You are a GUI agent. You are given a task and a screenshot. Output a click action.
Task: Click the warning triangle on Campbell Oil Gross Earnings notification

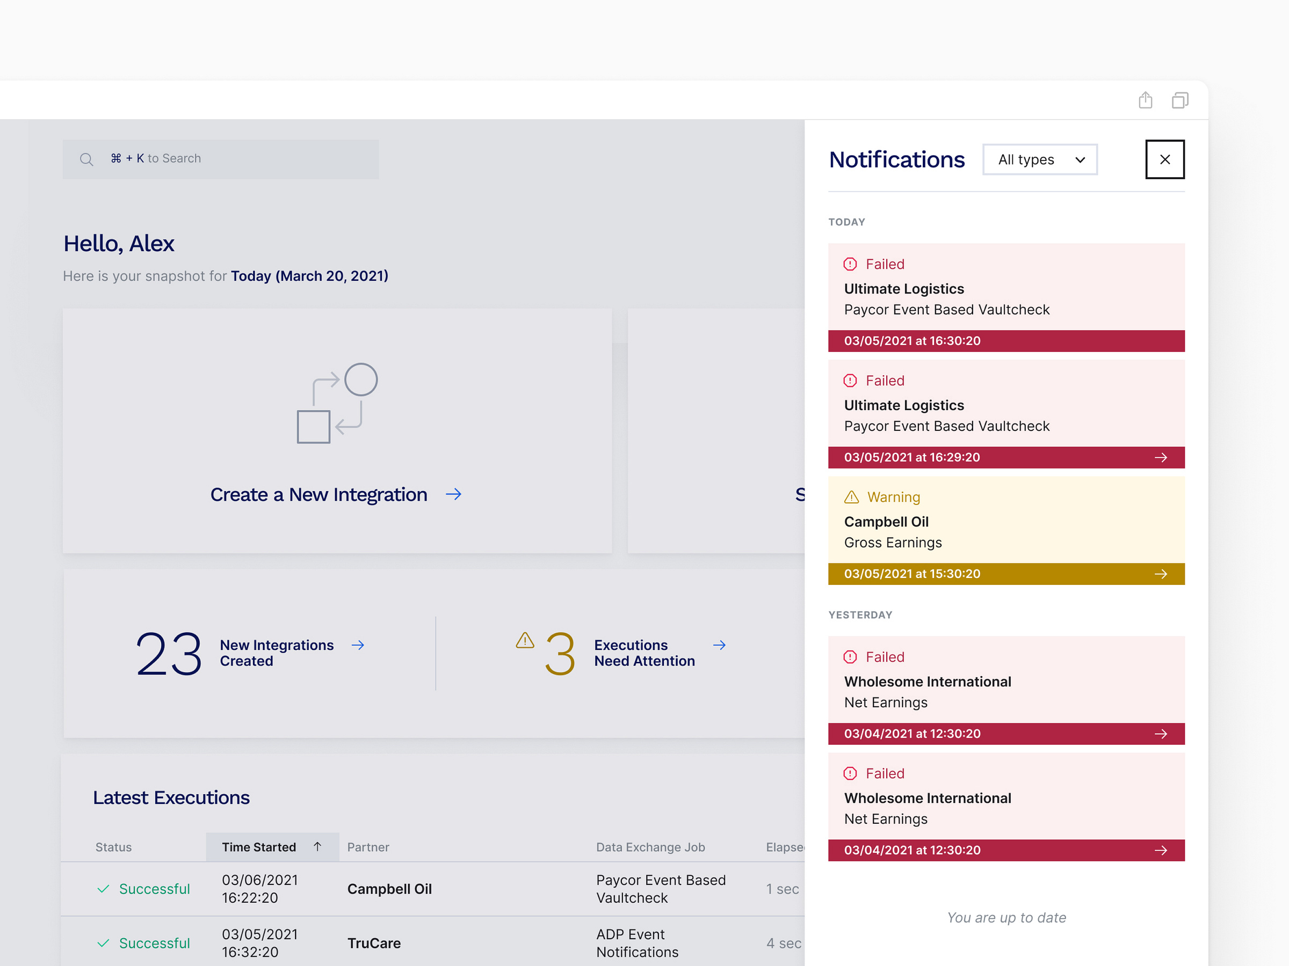[851, 496]
